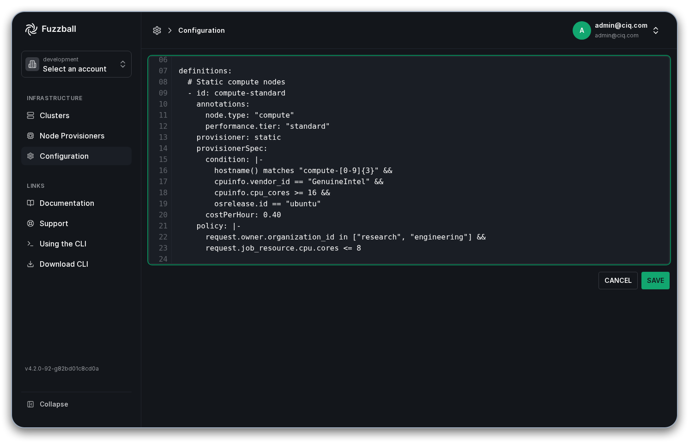Click line number 07 in gutter
The width and height of the screenshot is (689, 443).
[163, 71]
